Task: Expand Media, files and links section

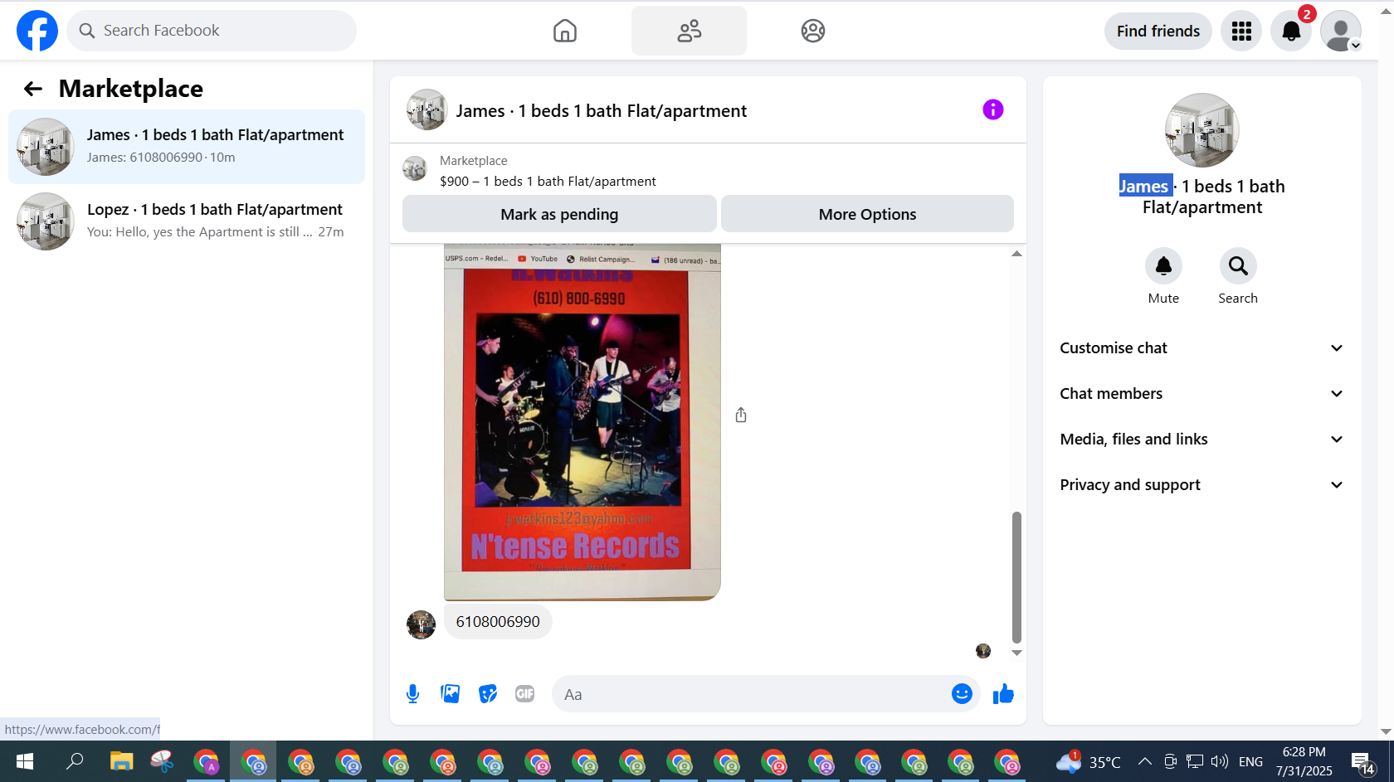Action: pos(1201,440)
